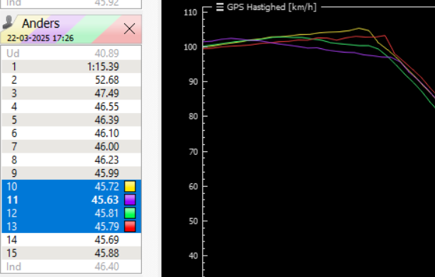Viewport: 435px width, 277px height.
Task: Click the Anders session header name
Action: coord(40,23)
